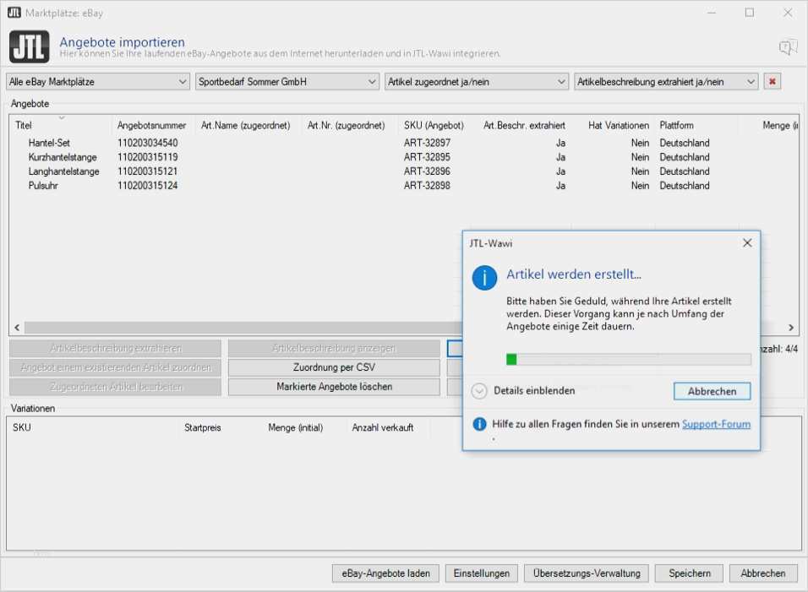The width and height of the screenshot is (808, 592).
Task: Click the Menge (initial) column header in Variationen
Action: (295, 428)
